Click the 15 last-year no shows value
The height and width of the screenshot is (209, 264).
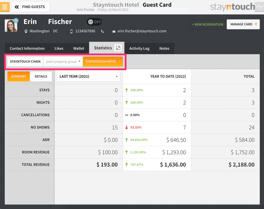[115, 127]
